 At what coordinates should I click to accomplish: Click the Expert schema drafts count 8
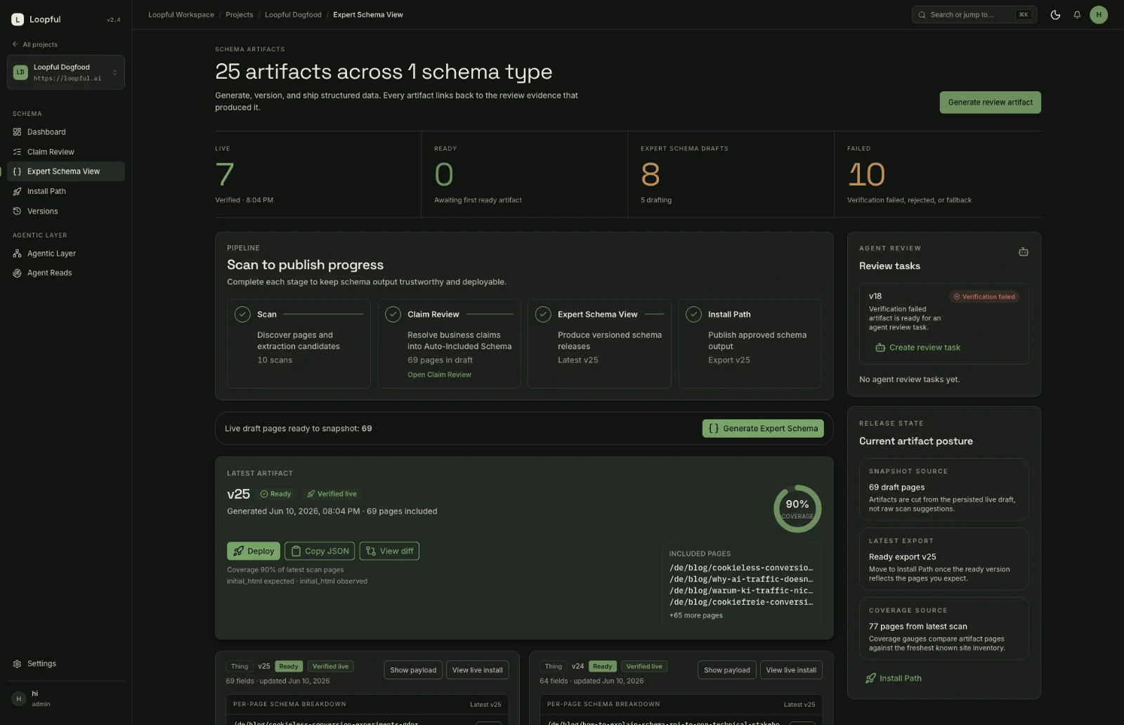[x=651, y=175]
